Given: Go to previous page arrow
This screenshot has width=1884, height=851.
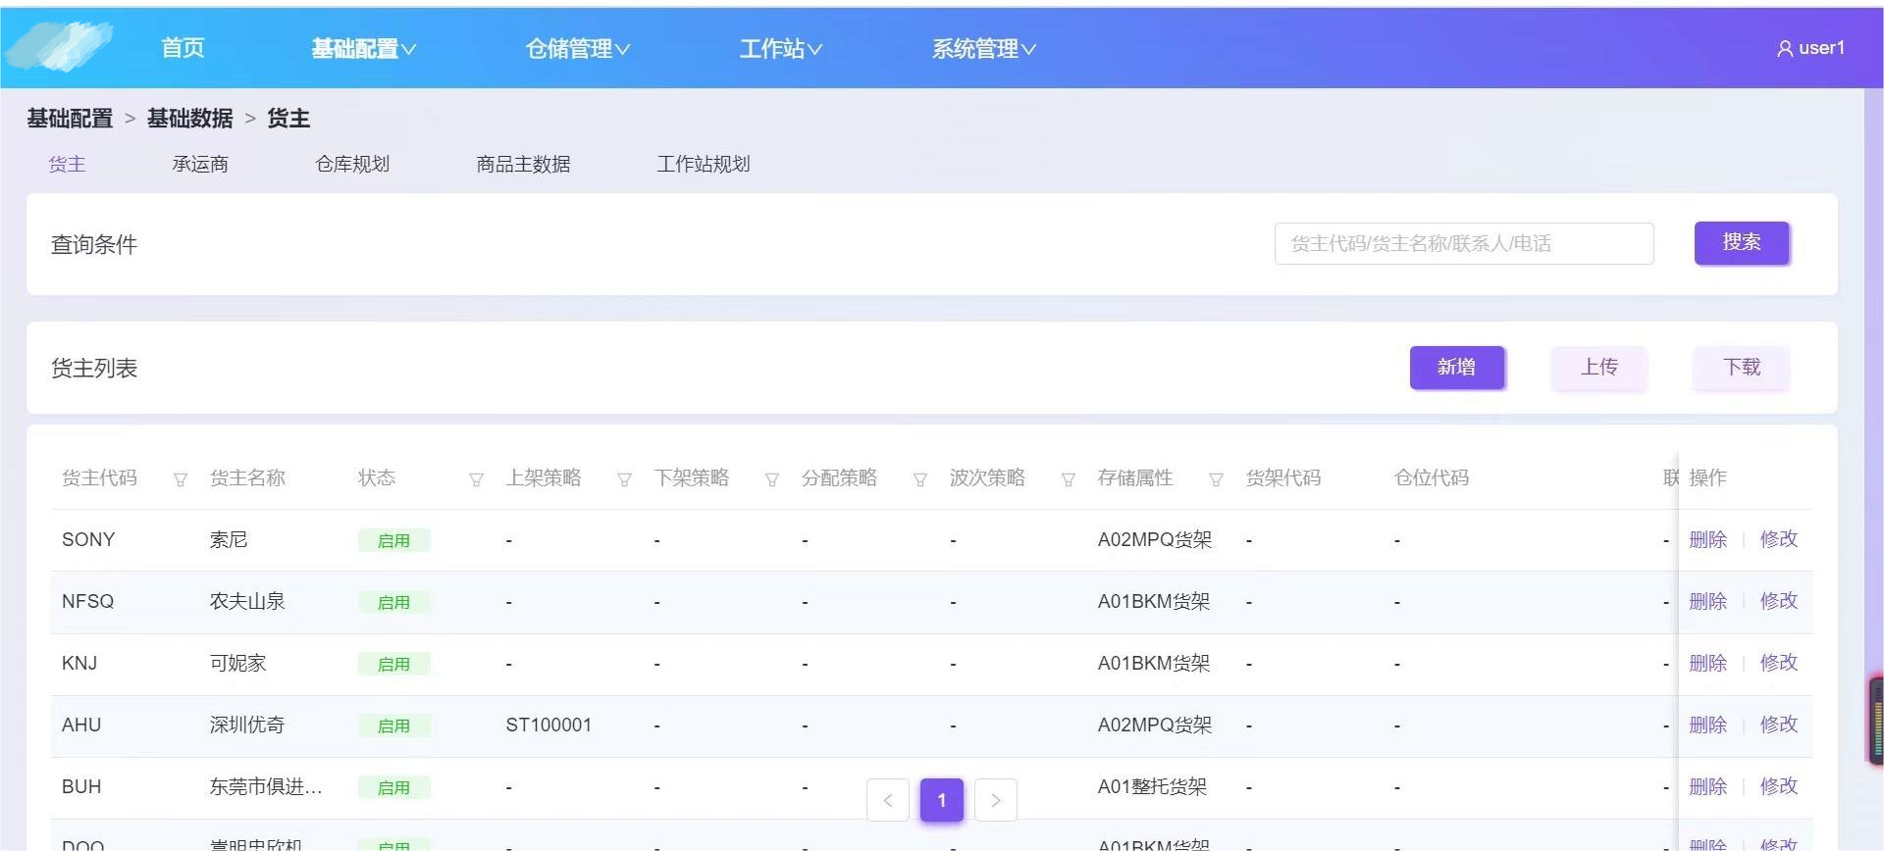Looking at the screenshot, I should [x=888, y=800].
